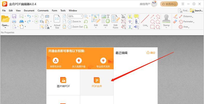This screenshot has height=104, width=204.
Task: Open the PDF合并 merge tile
Action: (97, 82)
